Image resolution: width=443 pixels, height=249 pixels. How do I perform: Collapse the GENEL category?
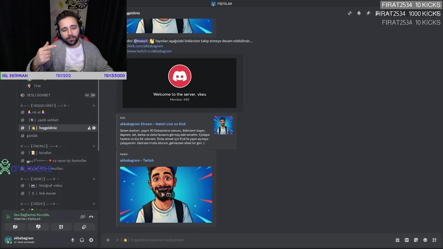[x=40, y=179]
